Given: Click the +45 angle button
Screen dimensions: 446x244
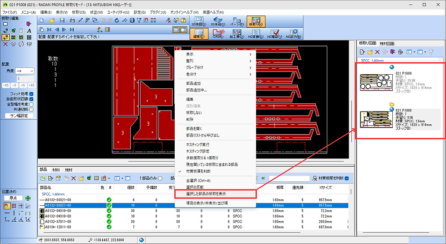Looking at the screenshot, I should (31, 85).
